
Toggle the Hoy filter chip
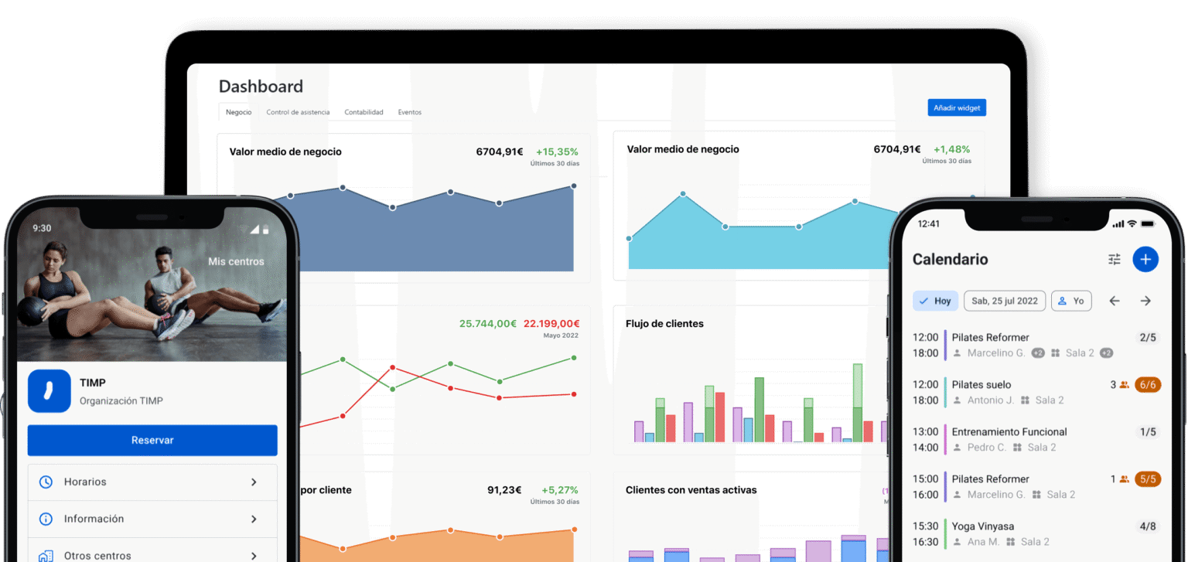935,301
